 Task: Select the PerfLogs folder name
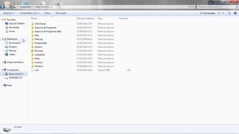point(39,39)
